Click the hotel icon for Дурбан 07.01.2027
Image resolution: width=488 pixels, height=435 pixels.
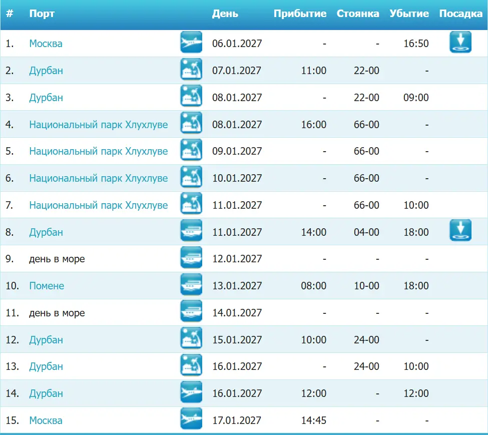191,69
